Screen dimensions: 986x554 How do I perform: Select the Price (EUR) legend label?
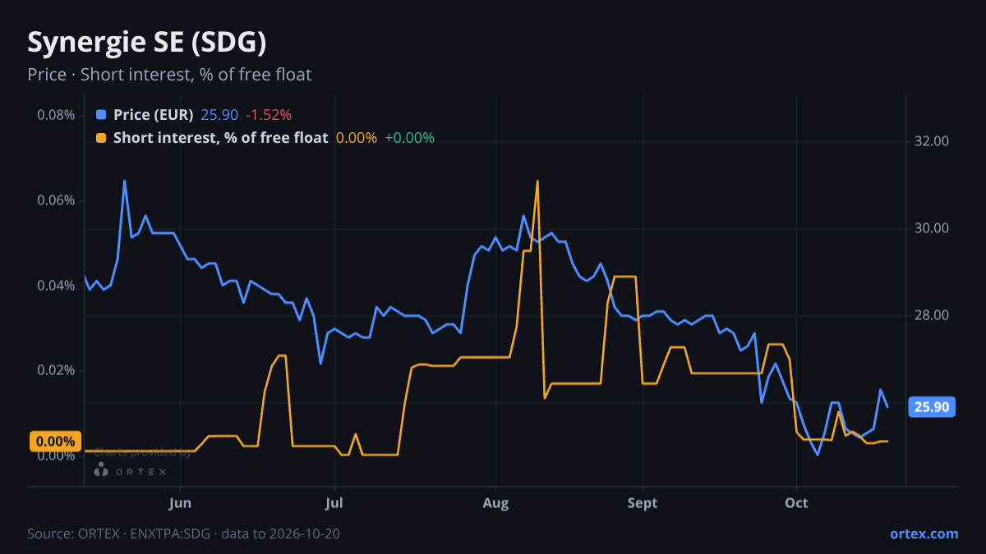click(154, 115)
